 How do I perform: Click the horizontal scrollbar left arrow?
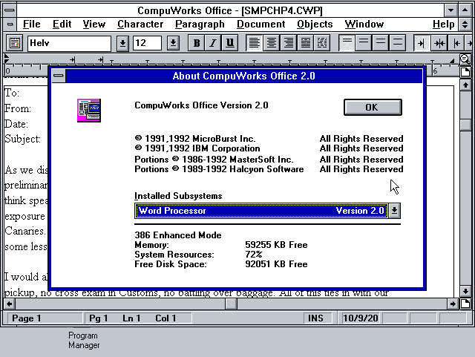[x=10, y=304]
